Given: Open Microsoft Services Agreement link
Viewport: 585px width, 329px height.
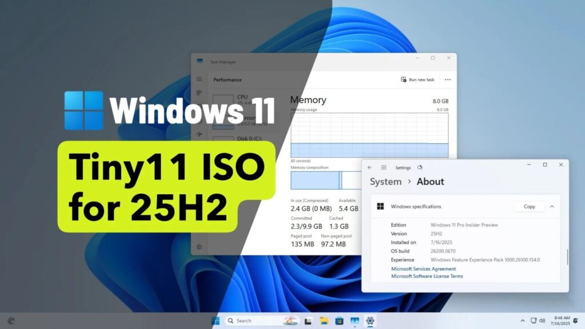Looking at the screenshot, I should [x=423, y=268].
